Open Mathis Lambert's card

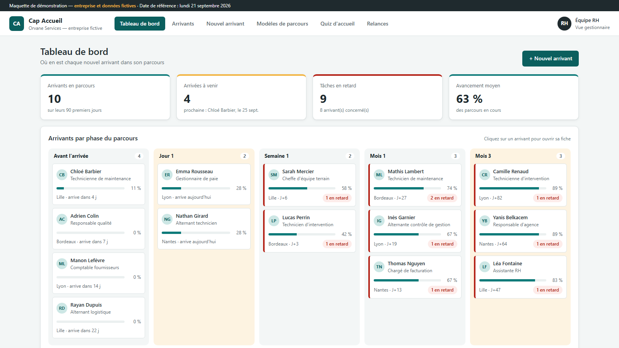point(415,185)
